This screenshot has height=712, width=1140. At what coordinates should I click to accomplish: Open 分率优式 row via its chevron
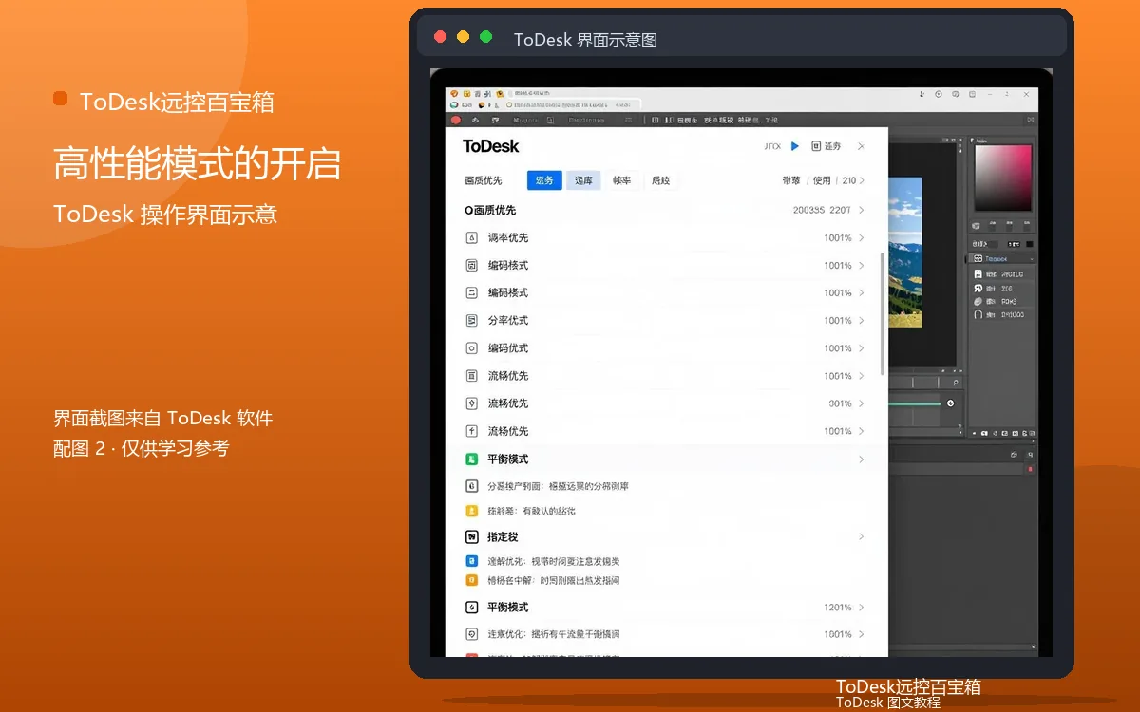(x=862, y=321)
